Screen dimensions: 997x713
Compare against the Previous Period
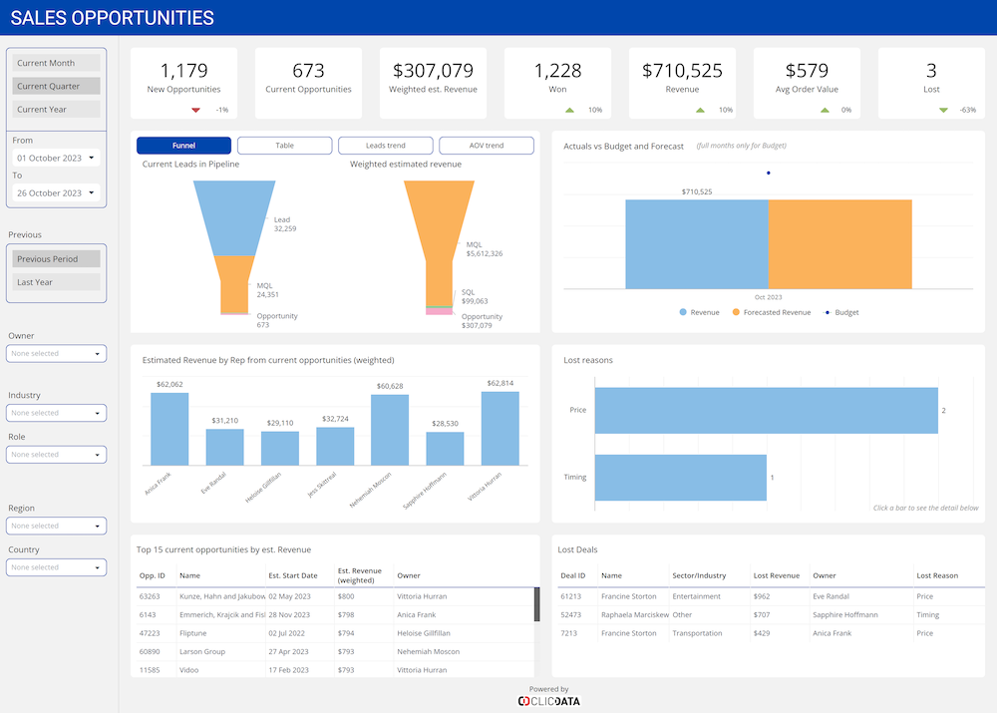click(56, 259)
